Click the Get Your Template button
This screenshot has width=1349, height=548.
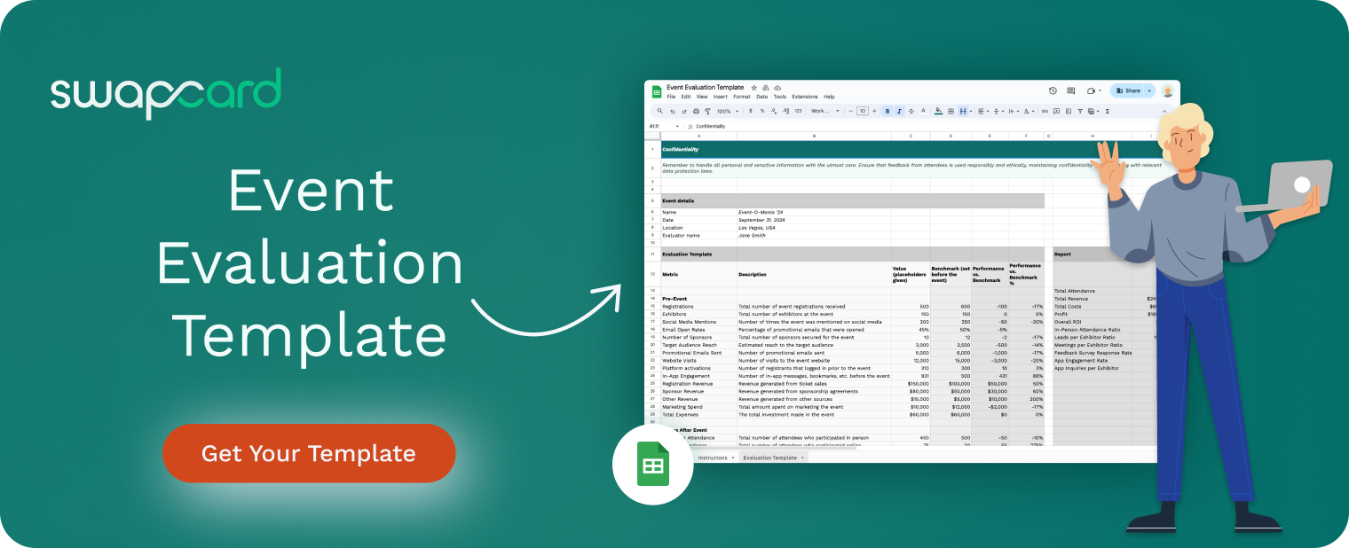[x=308, y=453]
